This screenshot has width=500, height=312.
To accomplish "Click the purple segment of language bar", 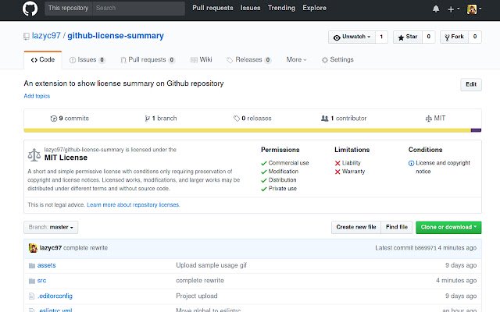I will pyautogui.click(x=476, y=130).
